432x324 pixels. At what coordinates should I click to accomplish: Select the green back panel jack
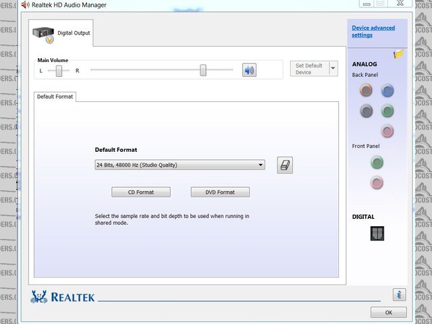tap(387, 111)
